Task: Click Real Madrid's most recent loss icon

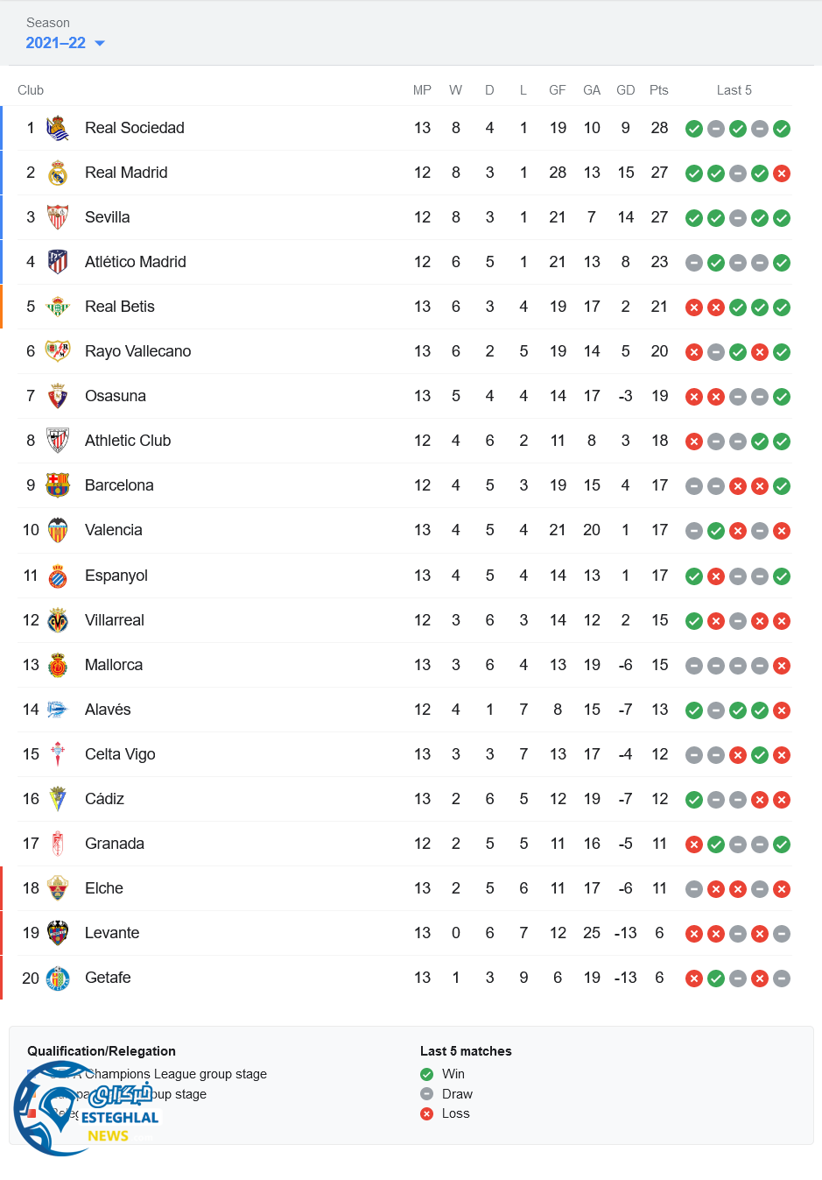Action: (x=782, y=173)
